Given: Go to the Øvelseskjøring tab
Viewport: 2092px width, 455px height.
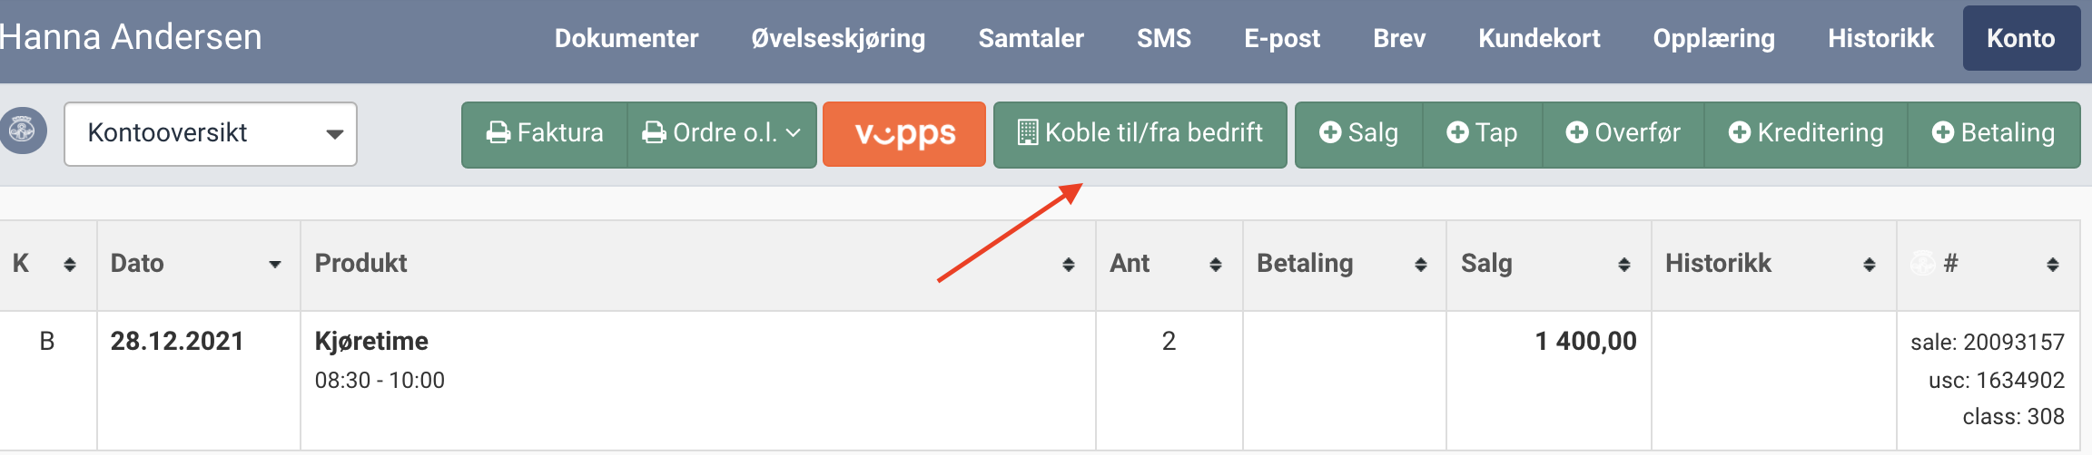Looking at the screenshot, I should pos(838,38).
